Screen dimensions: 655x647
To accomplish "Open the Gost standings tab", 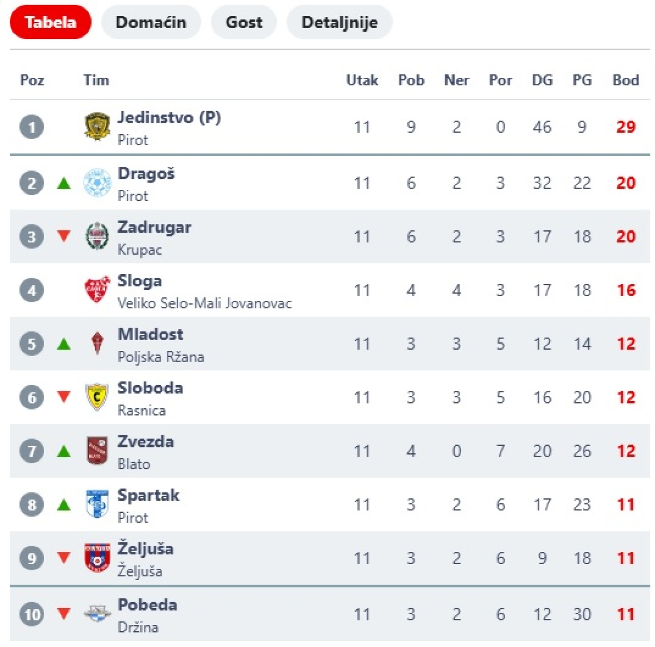I will (244, 23).
